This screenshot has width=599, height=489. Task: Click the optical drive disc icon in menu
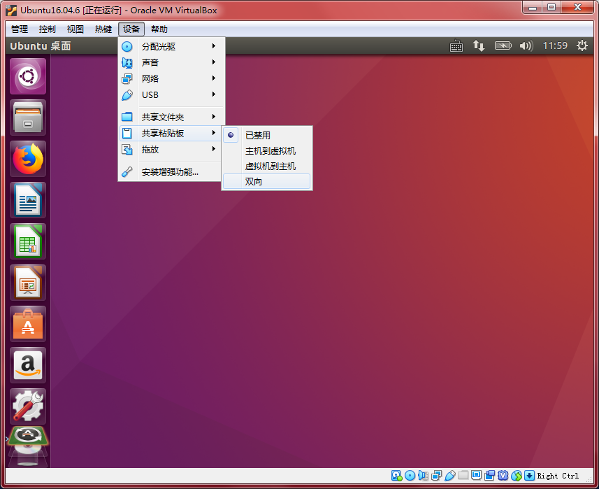127,46
